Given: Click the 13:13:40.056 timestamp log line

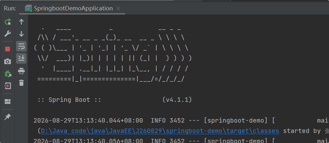Looking at the screenshot, I should (181, 141).
